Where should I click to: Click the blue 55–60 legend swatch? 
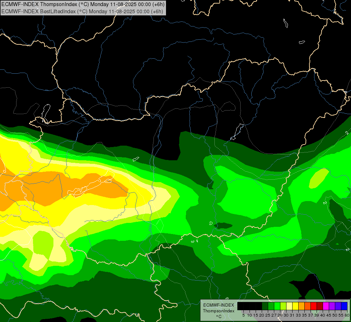(x=344, y=306)
